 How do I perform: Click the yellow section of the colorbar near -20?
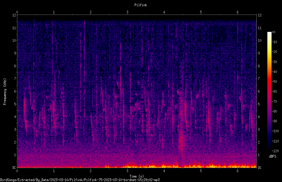coord(269,52)
